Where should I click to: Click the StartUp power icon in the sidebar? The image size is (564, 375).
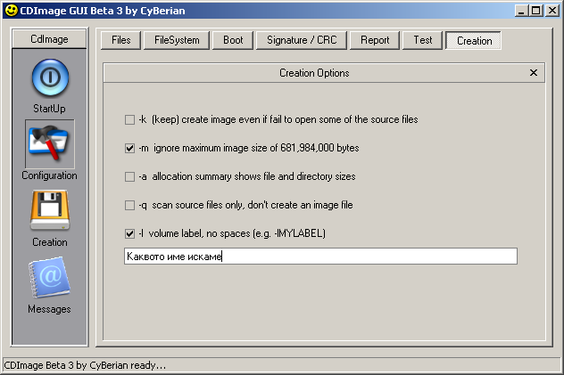(50, 77)
